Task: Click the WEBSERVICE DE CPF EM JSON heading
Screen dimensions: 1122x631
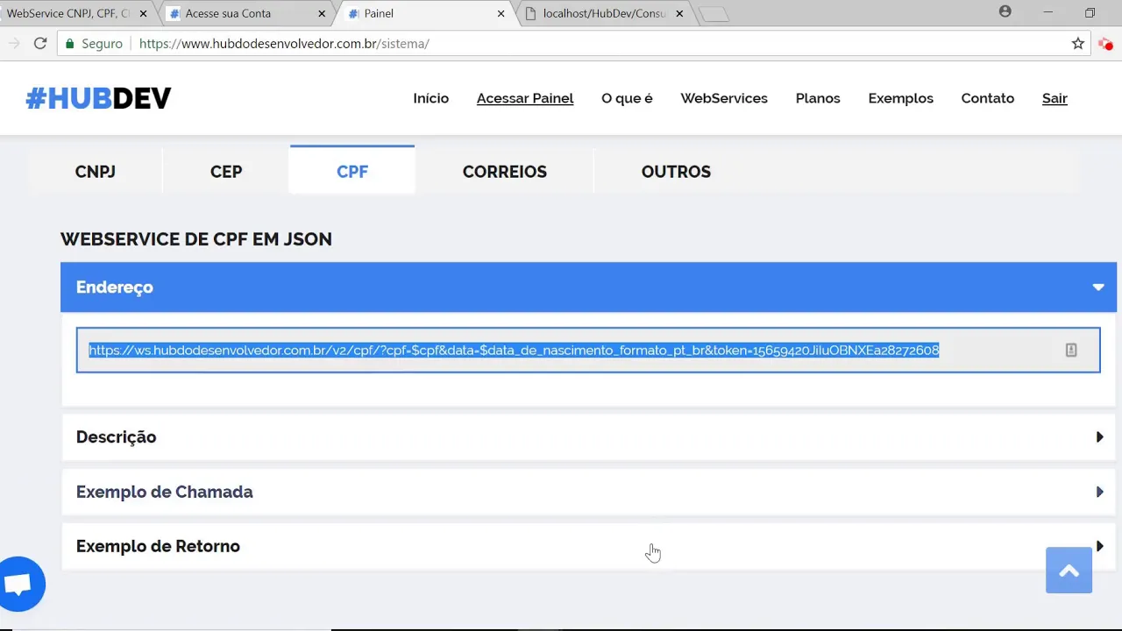Action: pyautogui.click(x=196, y=239)
